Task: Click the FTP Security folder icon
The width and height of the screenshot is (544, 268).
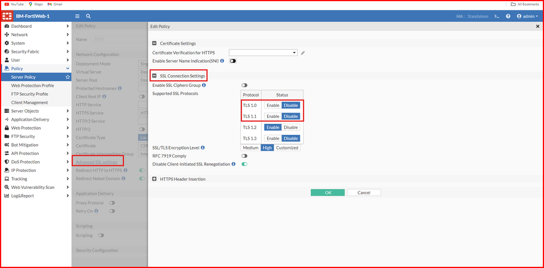Action: click(7, 136)
